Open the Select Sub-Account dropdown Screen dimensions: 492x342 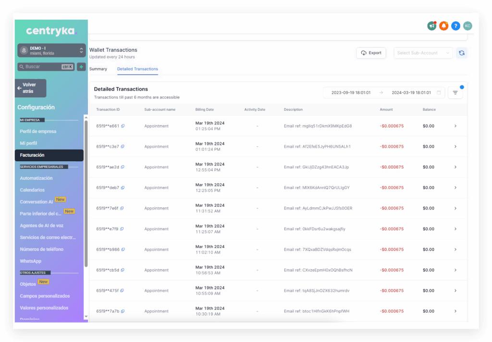click(423, 53)
